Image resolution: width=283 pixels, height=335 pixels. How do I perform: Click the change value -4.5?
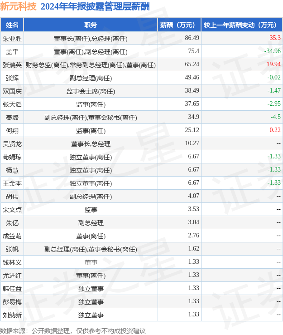[276, 117]
